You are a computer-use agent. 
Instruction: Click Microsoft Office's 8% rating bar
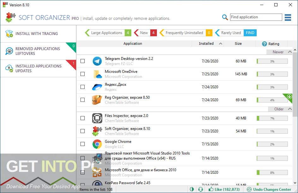pos(272,173)
